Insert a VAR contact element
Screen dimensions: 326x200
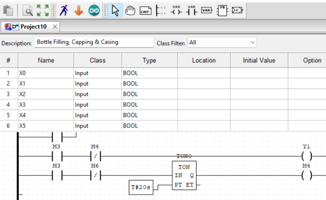point(192,11)
